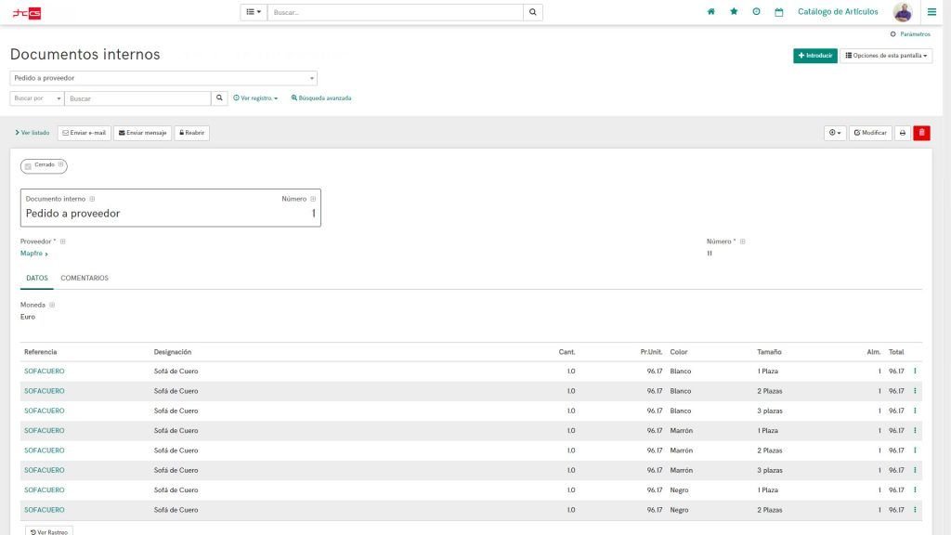The height and width of the screenshot is (535, 951).
Task: Click the magnifier beside the Buscar field
Action: pos(220,98)
